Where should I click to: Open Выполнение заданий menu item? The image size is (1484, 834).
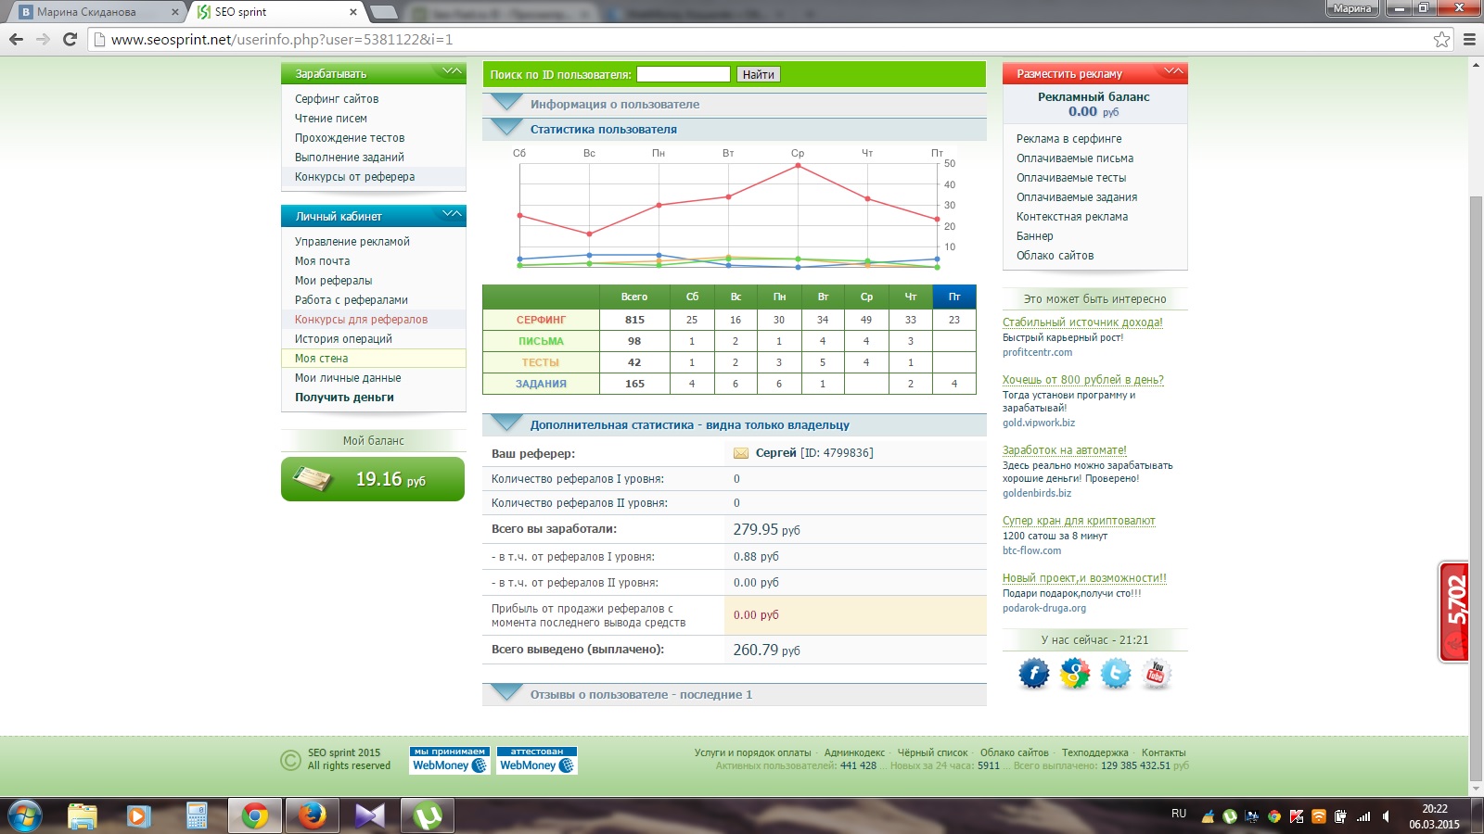click(350, 158)
